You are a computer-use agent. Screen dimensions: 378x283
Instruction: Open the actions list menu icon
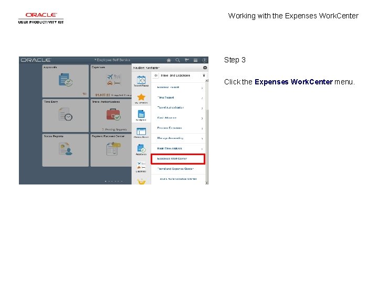(x=195, y=60)
